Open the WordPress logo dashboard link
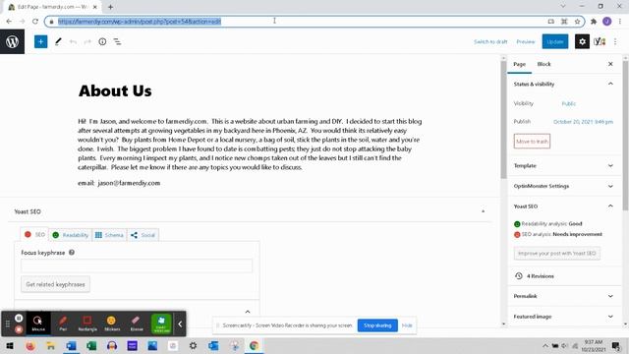Screen dimensions: 629x354 [12, 41]
